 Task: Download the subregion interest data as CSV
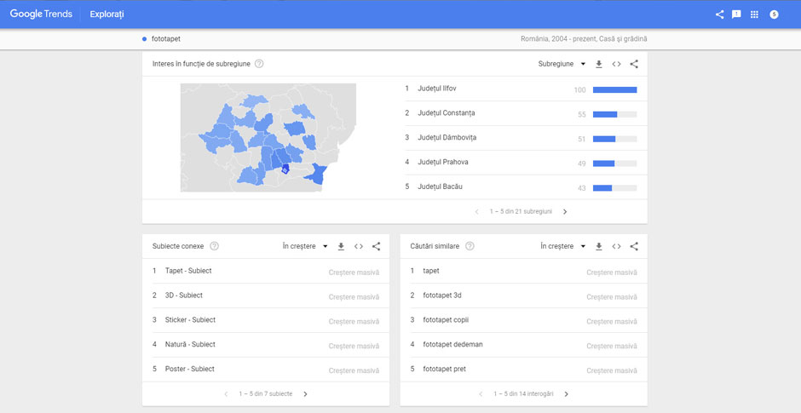(x=599, y=64)
